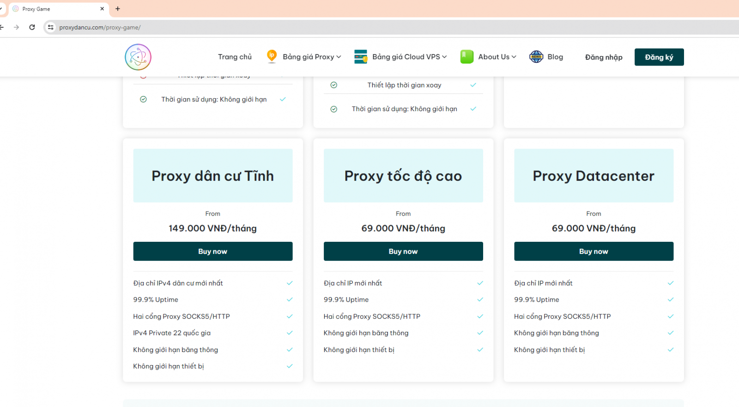Viewport: 739px width, 407px height.
Task: Click the IPv4 Private 22 quốc gia text
Action: (172, 333)
